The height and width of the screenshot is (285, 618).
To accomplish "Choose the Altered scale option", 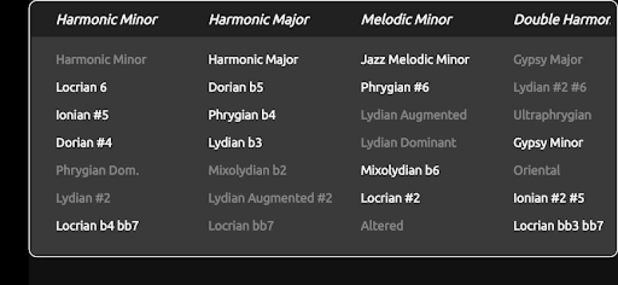I will 382,226.
